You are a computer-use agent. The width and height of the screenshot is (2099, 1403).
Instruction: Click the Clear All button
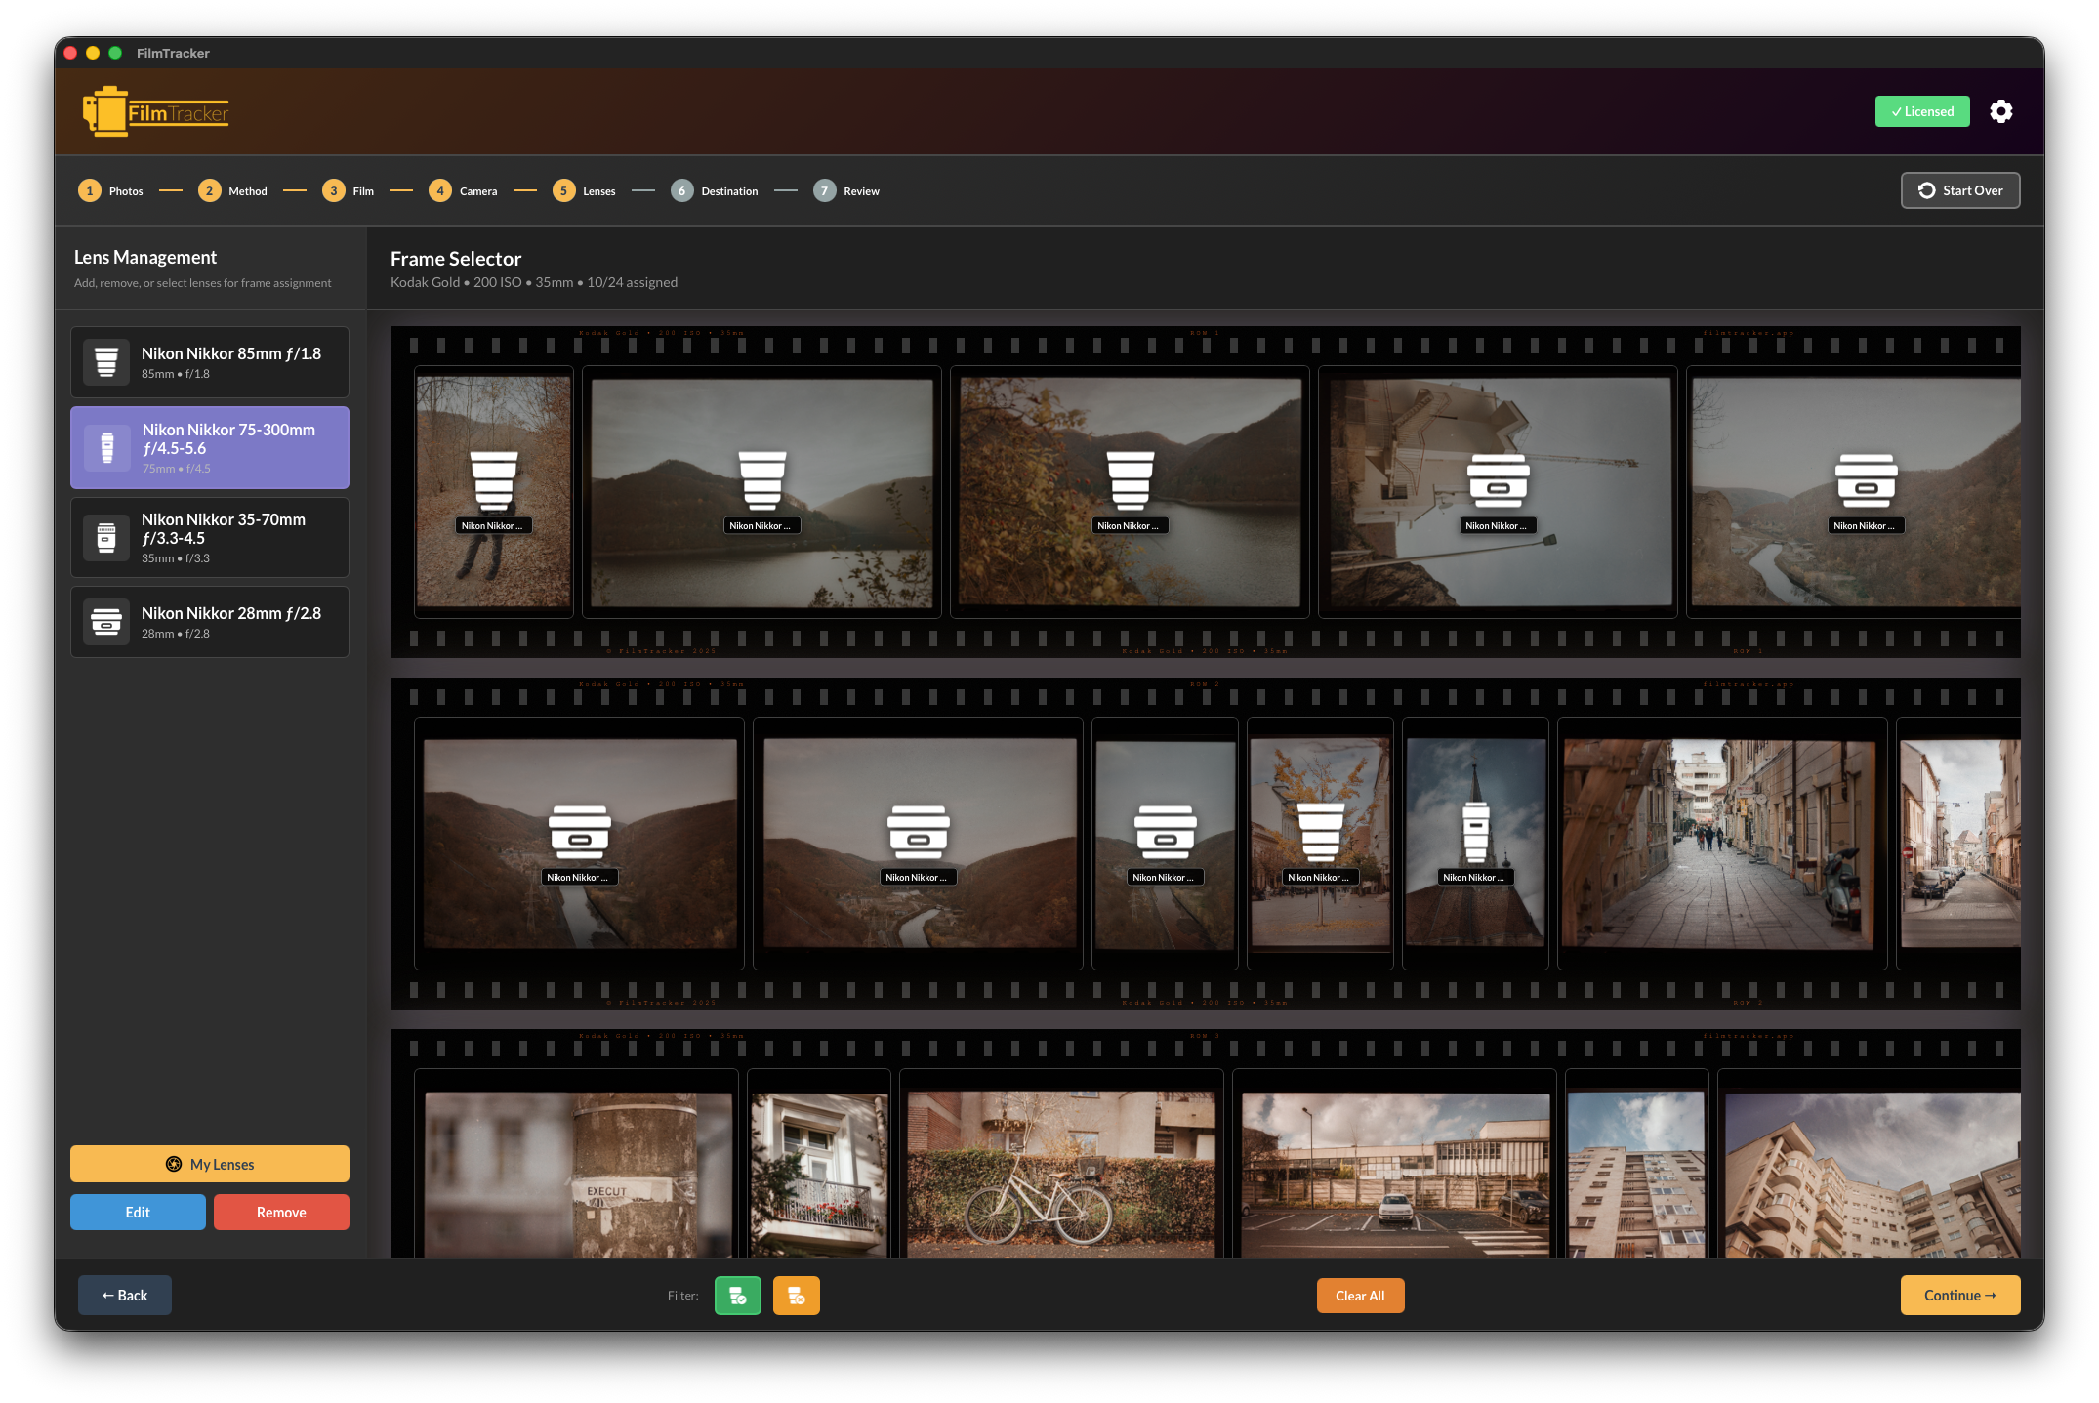(1360, 1295)
